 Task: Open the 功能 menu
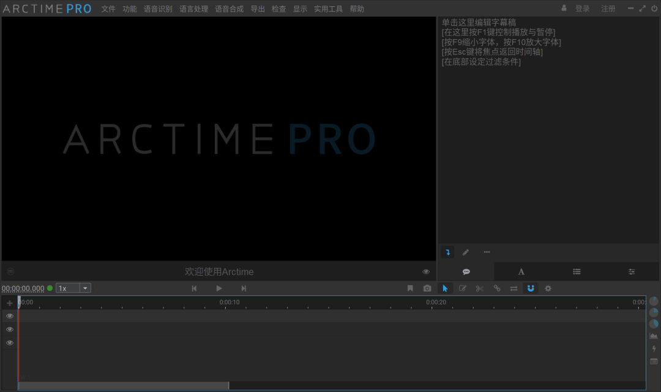coord(129,9)
